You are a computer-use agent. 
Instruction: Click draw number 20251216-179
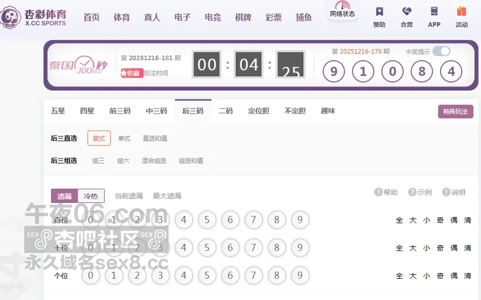[360, 52]
